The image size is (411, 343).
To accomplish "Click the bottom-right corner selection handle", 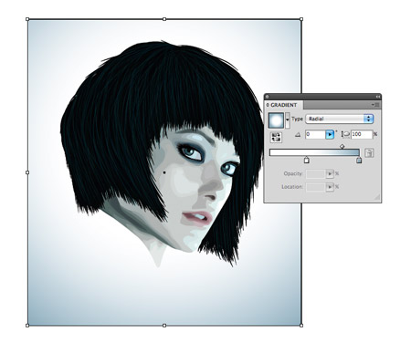I will click(x=301, y=326).
